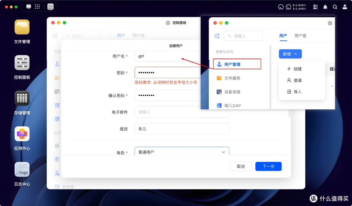Open the user account icon in top bar

[x=345, y=7]
